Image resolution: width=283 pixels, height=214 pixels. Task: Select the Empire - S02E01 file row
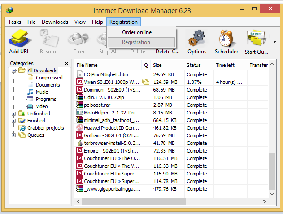(171, 151)
